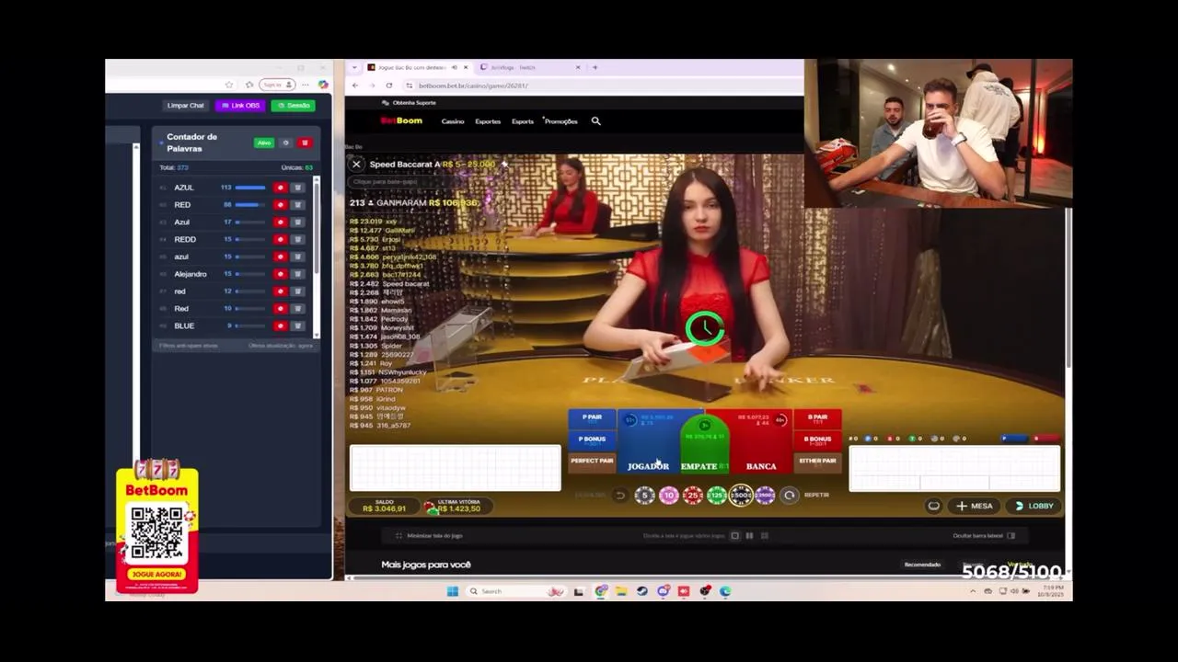Remove the AZUL row with trash icon
1178x662 pixels.
click(x=297, y=188)
